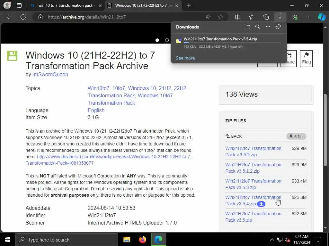The width and height of the screenshot is (329, 246).
Task: Click the 'Windows 10to7 Transformation Pack' topic
Action: 130,99
